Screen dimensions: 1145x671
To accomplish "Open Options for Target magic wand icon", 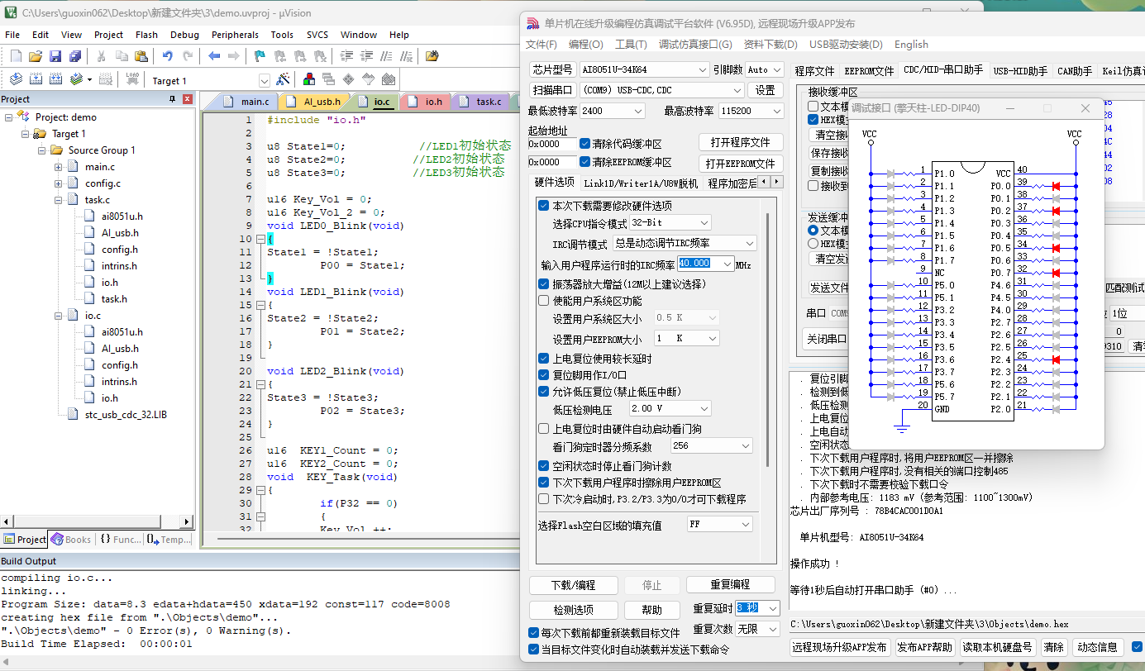I will (283, 79).
